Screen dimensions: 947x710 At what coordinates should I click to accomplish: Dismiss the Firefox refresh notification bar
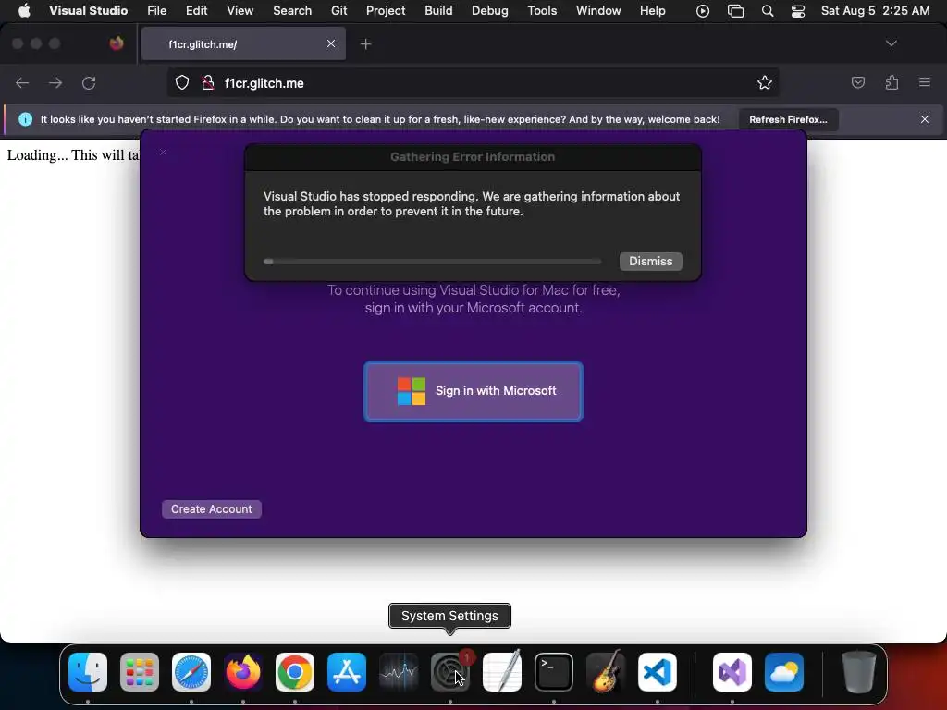(925, 119)
